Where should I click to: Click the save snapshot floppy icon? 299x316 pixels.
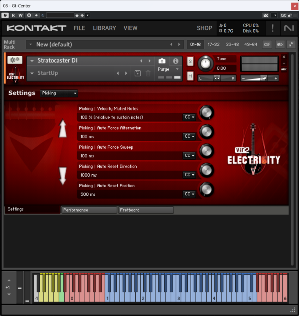click(x=138, y=73)
